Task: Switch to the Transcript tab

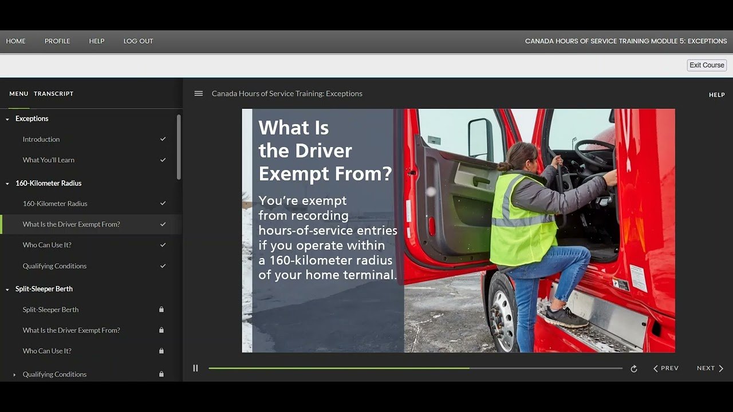Action: point(53,93)
